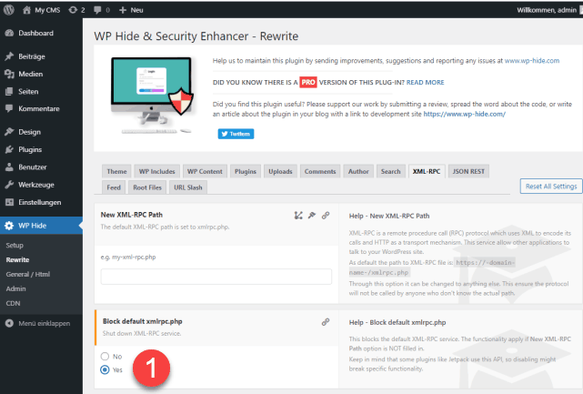Image resolution: width=583 pixels, height=394 pixels.
Task: Switch to the Theme tab
Action: (116, 171)
